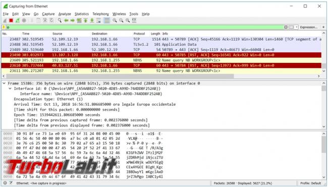Select packet 23487 row

pos(161,39)
